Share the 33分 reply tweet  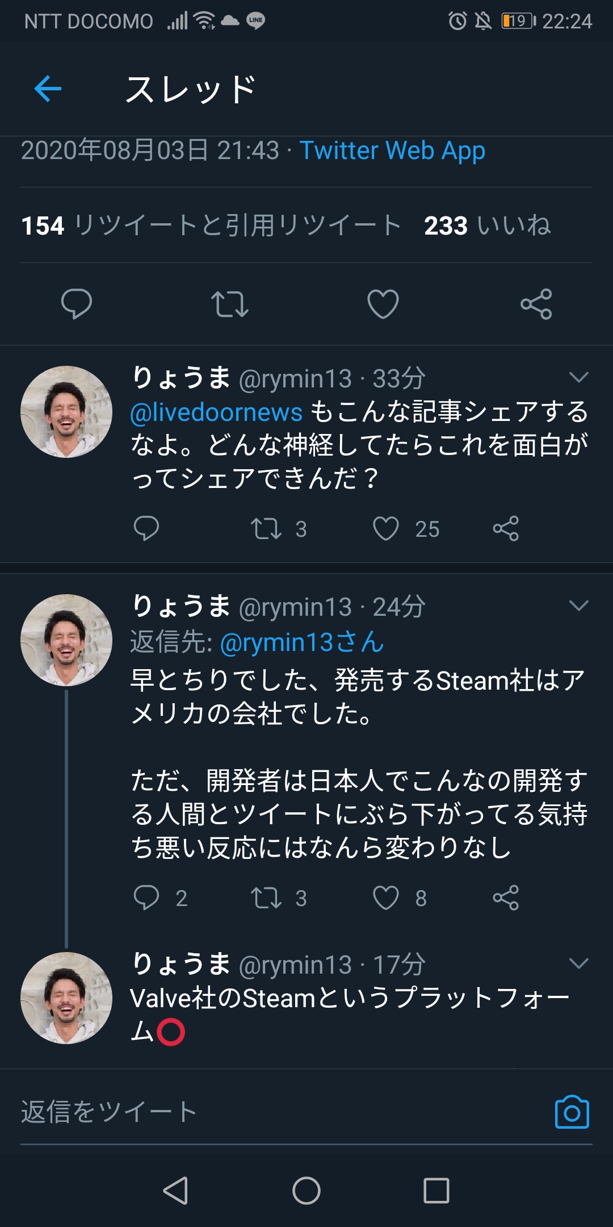pos(506,529)
